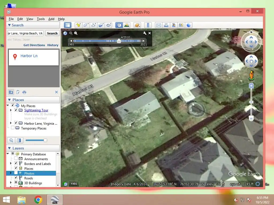274x205 pixels.
Task: Open the File menu
Action: (11, 19)
